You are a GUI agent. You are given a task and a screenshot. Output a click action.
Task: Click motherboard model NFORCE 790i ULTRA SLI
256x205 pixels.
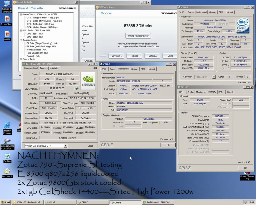(134, 81)
